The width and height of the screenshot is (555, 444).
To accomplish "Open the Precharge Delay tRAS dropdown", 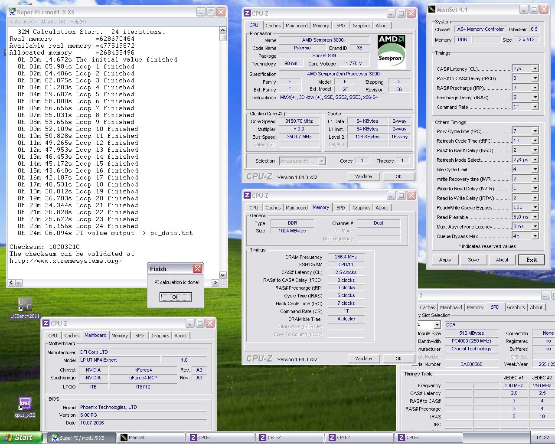I will click(535, 97).
